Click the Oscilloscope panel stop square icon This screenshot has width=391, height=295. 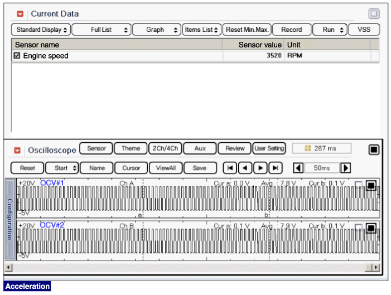tap(374, 149)
